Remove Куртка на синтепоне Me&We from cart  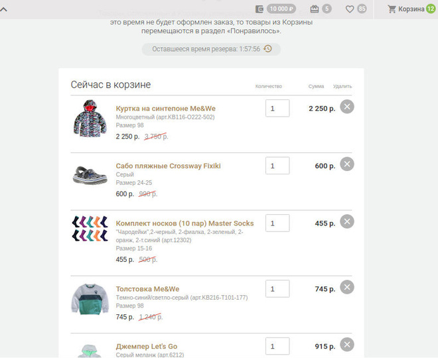tap(347, 107)
